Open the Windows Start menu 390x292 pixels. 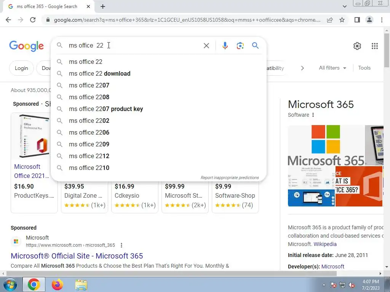coord(10,284)
